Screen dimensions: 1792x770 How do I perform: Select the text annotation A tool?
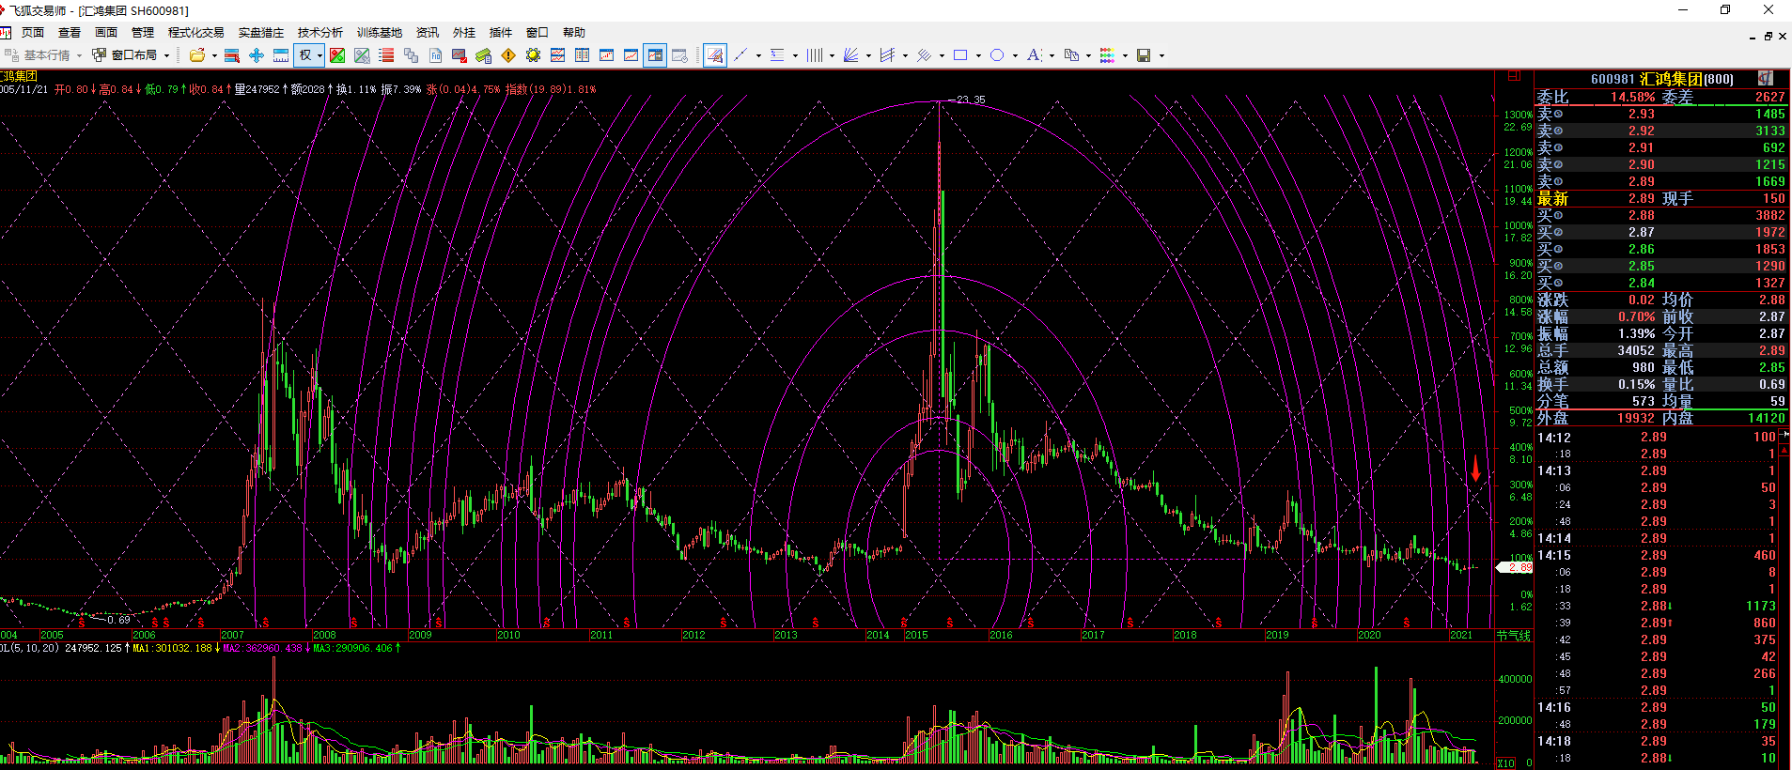[1034, 55]
